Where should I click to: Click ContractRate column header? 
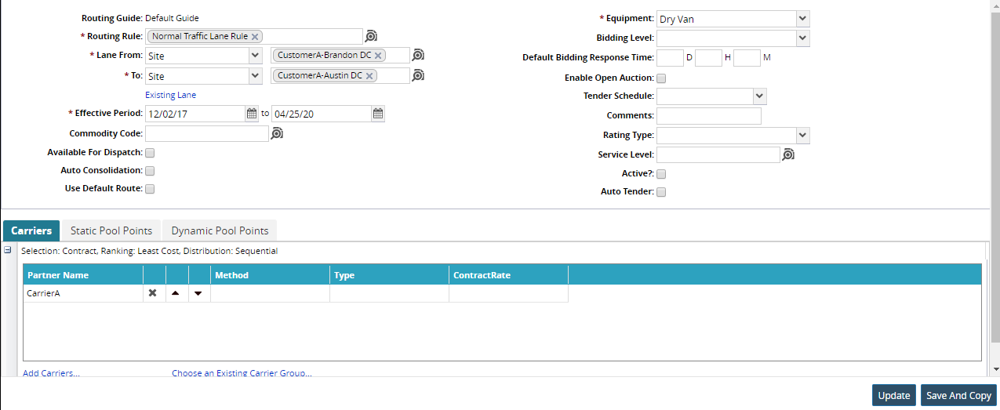point(508,275)
